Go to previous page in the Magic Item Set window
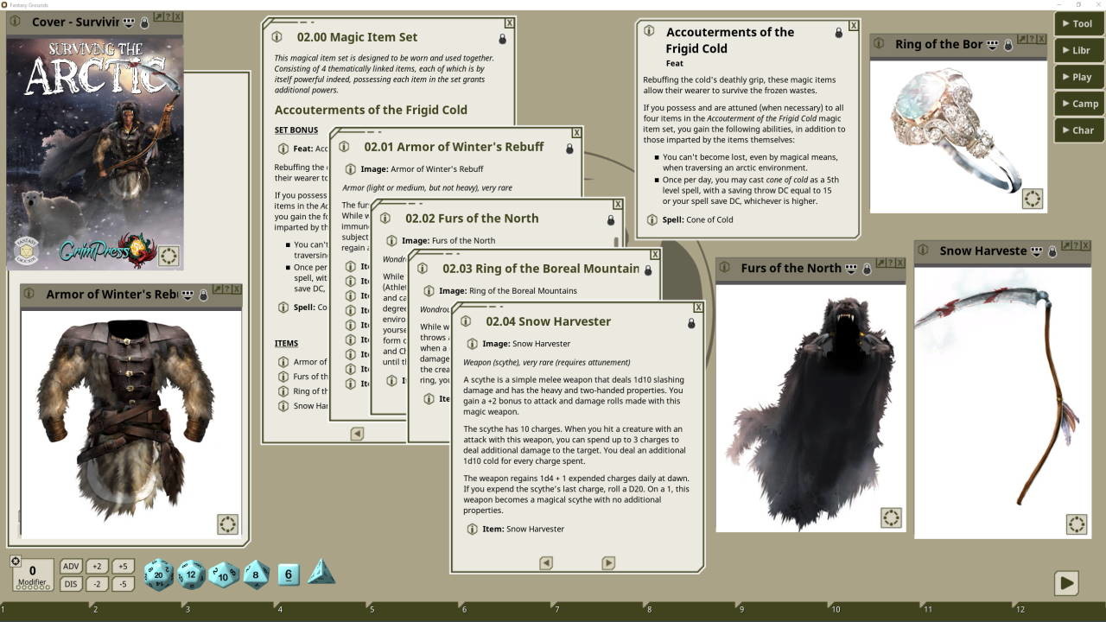The image size is (1106, 622). 358,433
